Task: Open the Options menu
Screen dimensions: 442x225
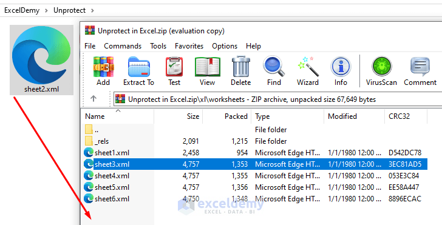Action: pos(225,46)
